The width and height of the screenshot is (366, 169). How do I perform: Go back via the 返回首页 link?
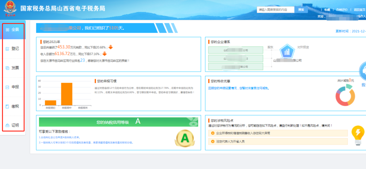pos(359,10)
